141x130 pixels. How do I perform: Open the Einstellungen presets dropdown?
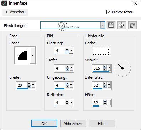103,25
